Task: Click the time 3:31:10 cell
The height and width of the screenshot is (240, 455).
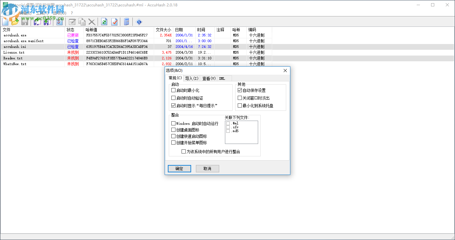Action: coord(205,58)
